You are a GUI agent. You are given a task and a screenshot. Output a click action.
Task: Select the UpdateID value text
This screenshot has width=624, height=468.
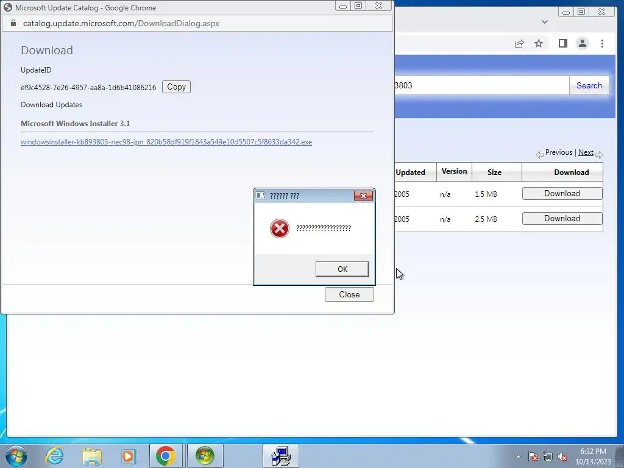(88, 88)
